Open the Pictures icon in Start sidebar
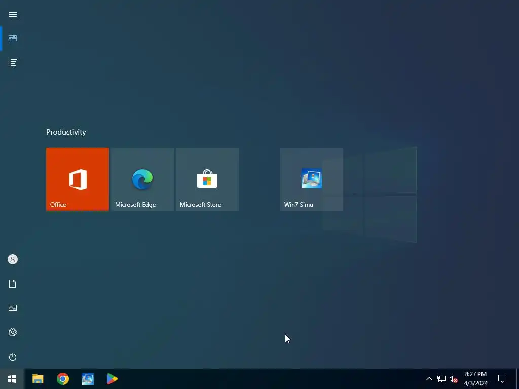519x389 pixels. [x=13, y=308]
